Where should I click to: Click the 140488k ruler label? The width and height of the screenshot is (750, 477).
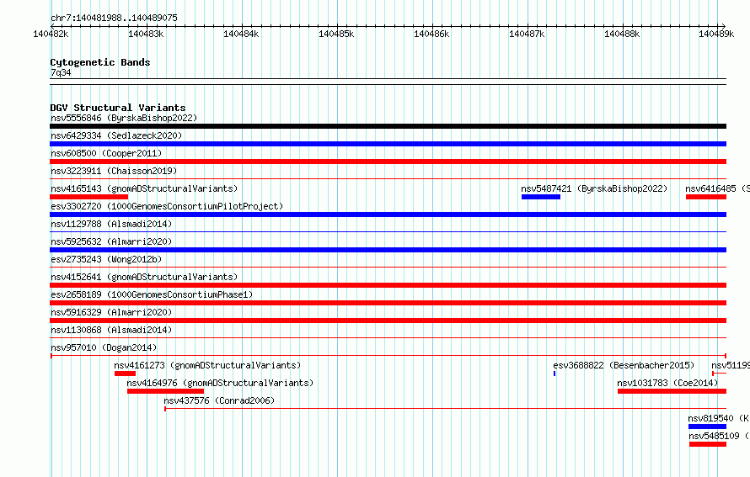(622, 34)
